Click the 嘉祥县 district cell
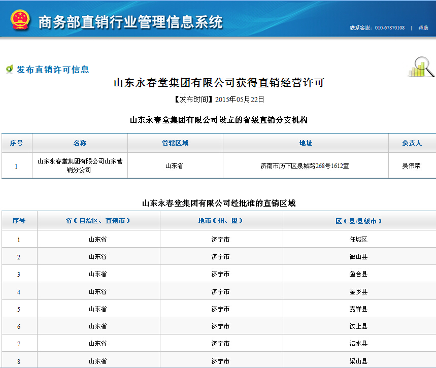Screen dimensions: 436x368 click(358, 309)
